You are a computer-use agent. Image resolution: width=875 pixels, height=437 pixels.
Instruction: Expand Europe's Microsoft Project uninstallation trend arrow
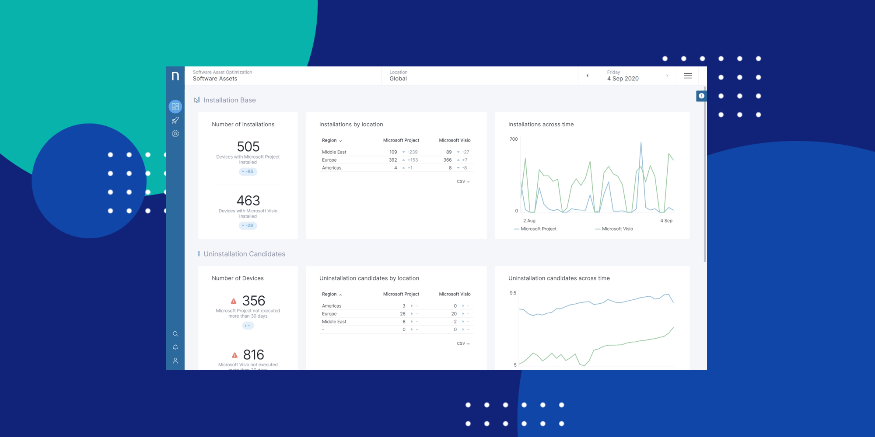point(412,313)
